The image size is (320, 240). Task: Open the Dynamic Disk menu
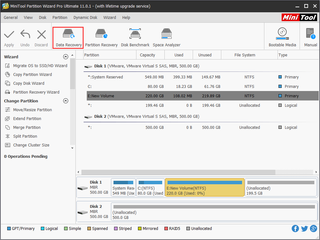85,17
